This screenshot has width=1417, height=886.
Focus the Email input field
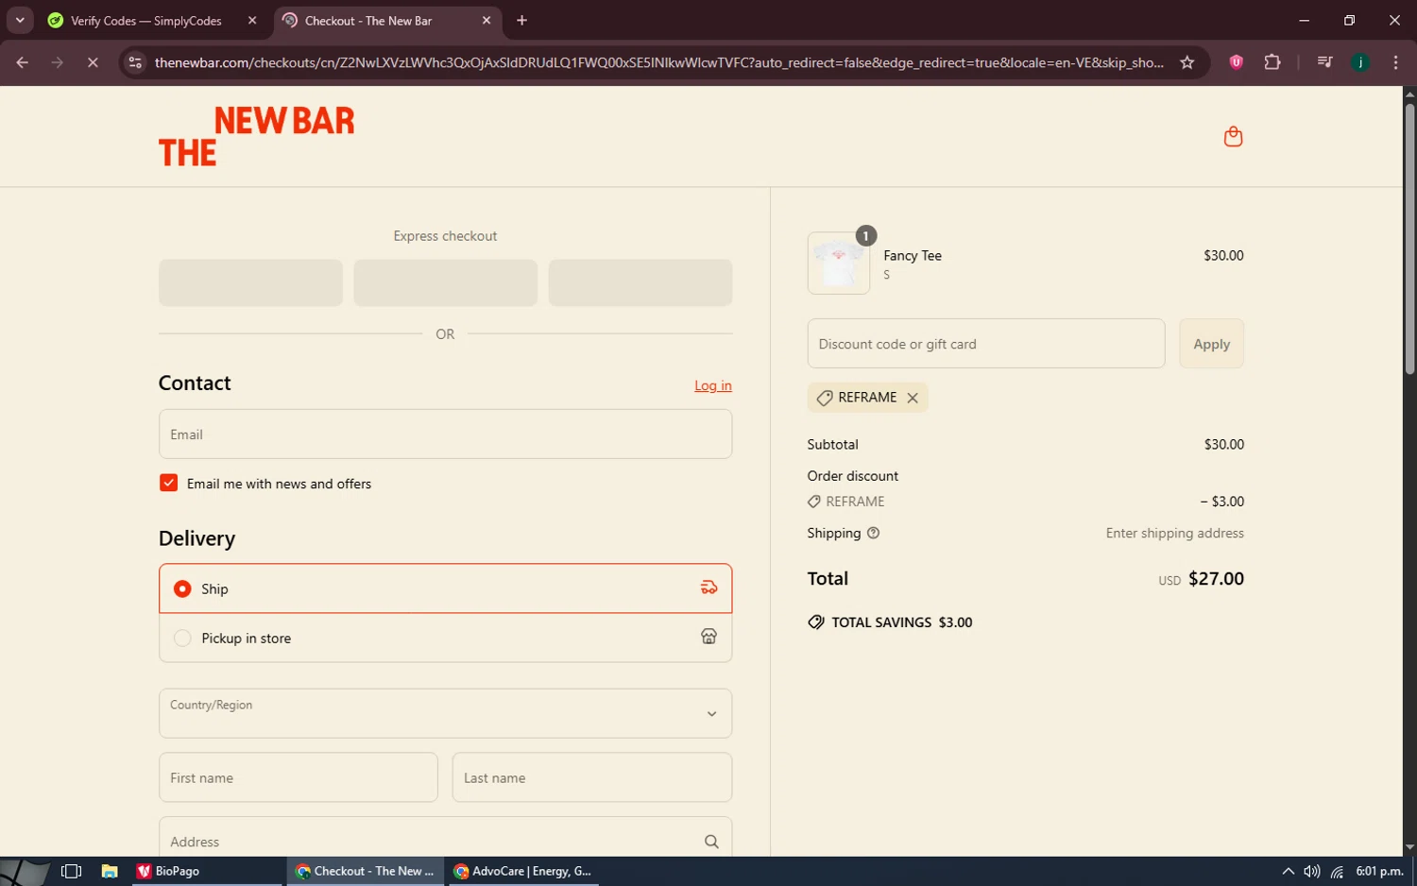(445, 434)
